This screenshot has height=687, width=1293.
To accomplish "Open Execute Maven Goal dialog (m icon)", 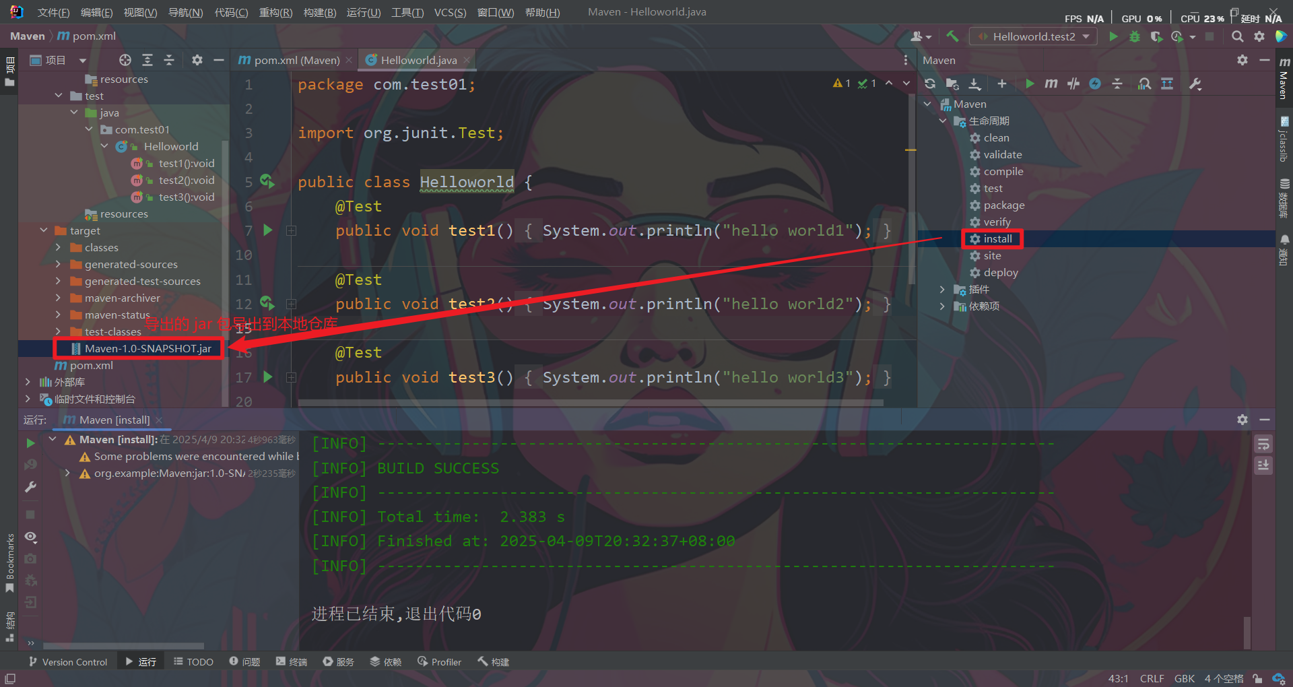I will [1051, 84].
